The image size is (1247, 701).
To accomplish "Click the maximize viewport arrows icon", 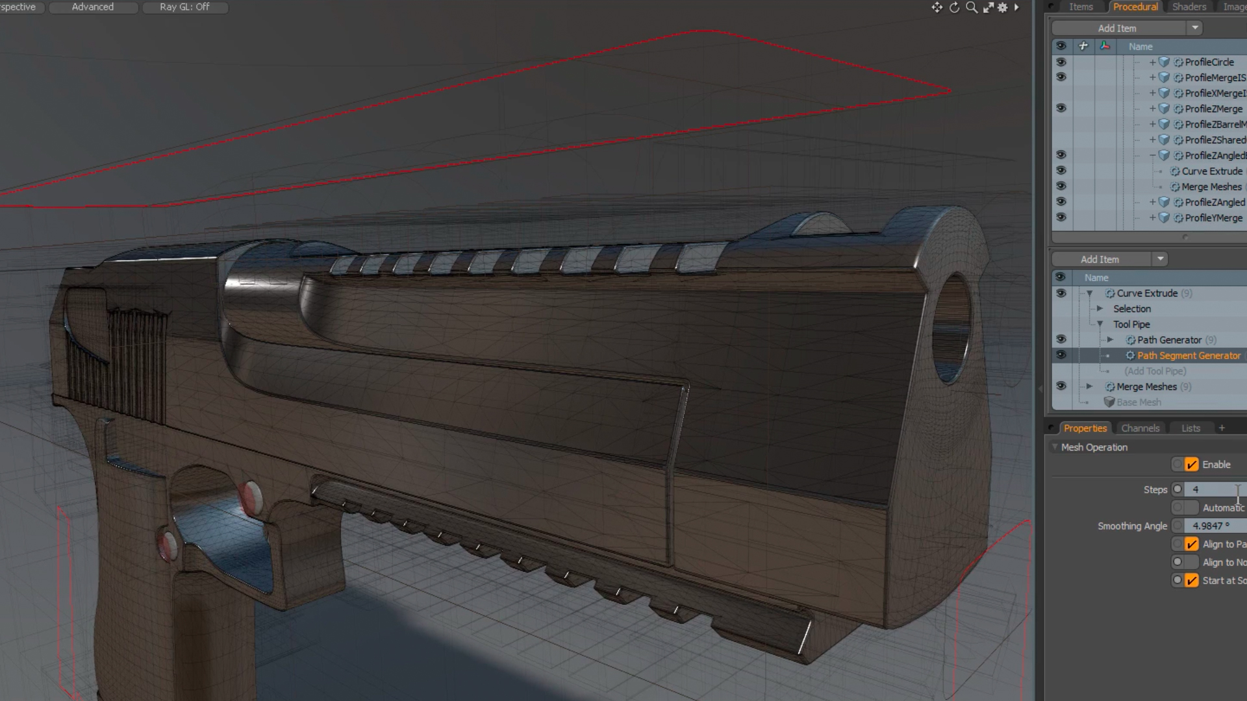I will [988, 8].
